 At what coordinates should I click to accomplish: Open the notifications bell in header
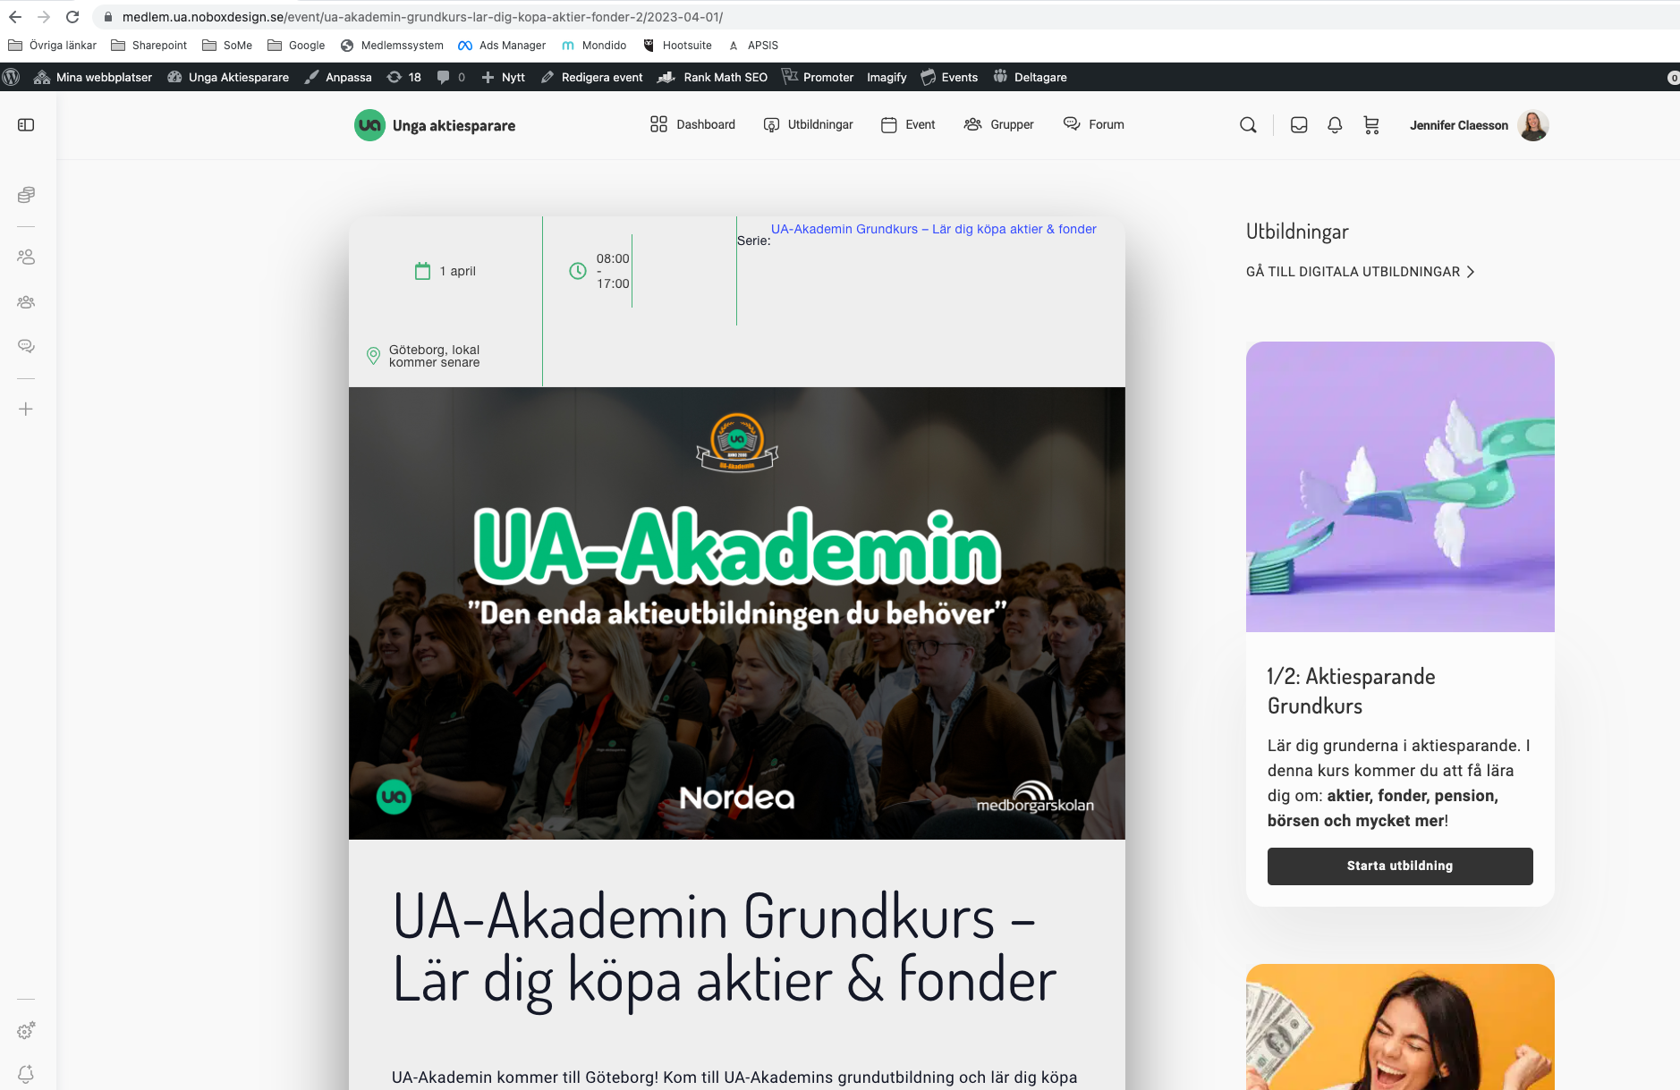(x=1335, y=125)
